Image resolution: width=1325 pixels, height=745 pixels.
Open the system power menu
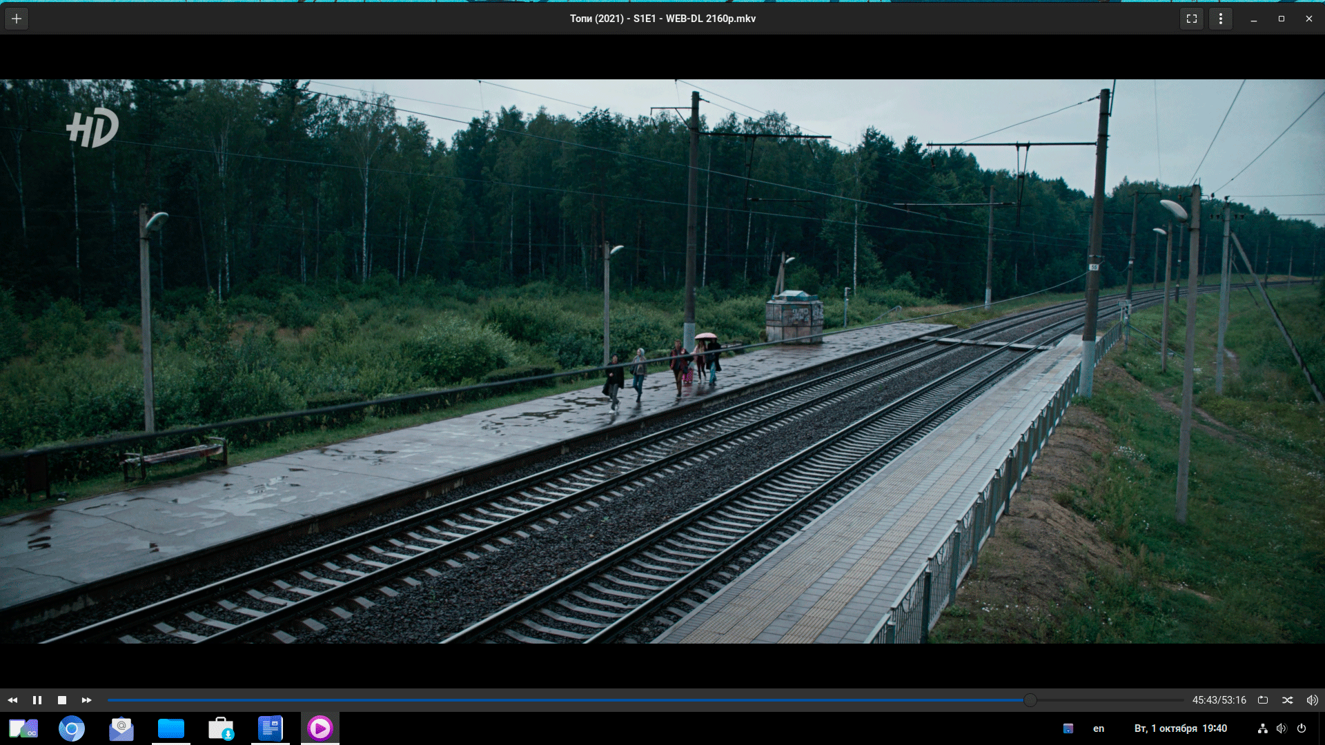click(x=1302, y=728)
